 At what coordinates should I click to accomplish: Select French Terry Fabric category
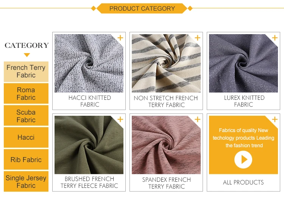(26, 71)
